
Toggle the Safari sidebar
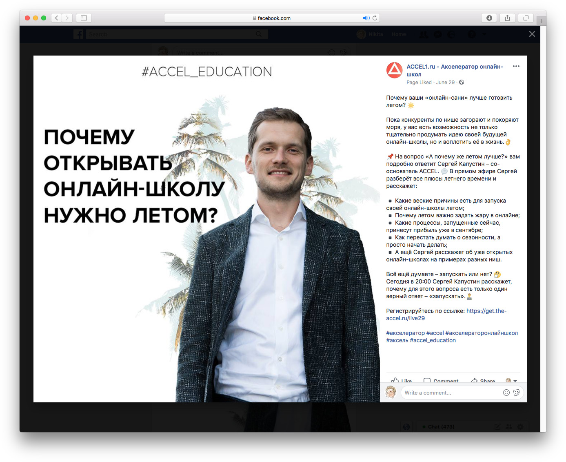(x=84, y=18)
